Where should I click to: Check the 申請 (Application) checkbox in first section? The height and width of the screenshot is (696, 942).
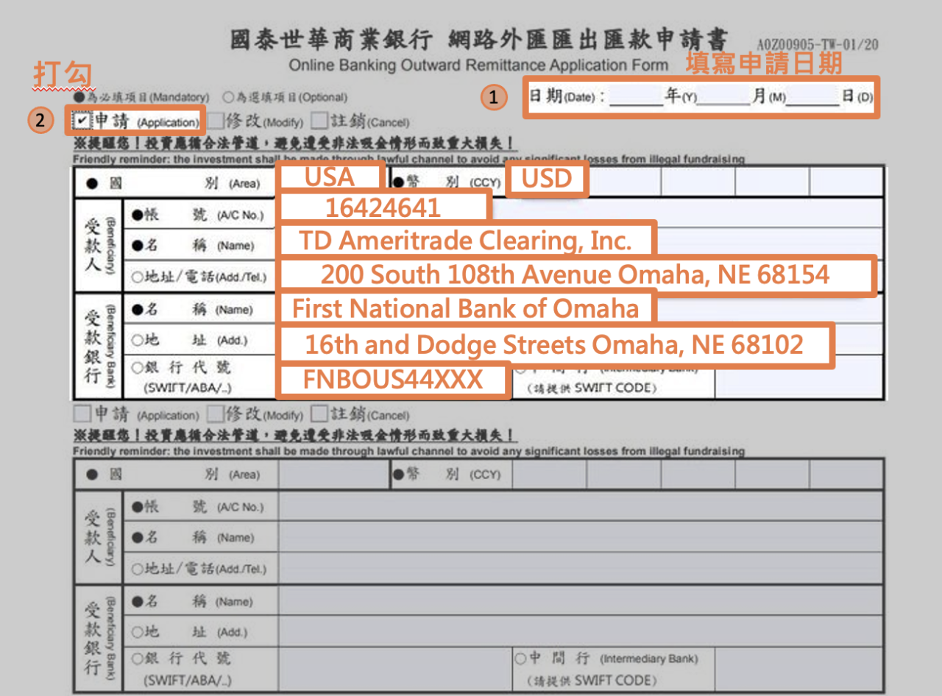[80, 120]
